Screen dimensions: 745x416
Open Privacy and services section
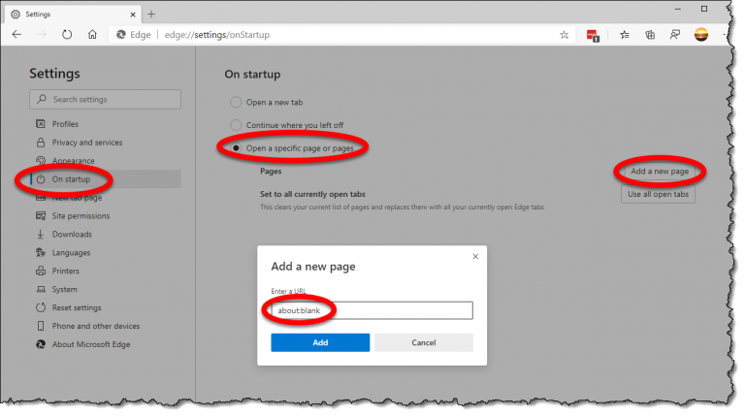coord(87,143)
